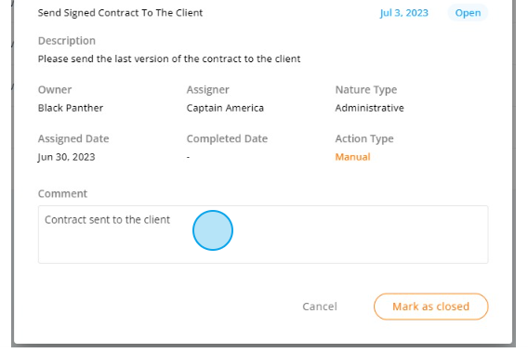Click the Assigned Date label
Image resolution: width=528 pixels, height=353 pixels.
(x=73, y=138)
